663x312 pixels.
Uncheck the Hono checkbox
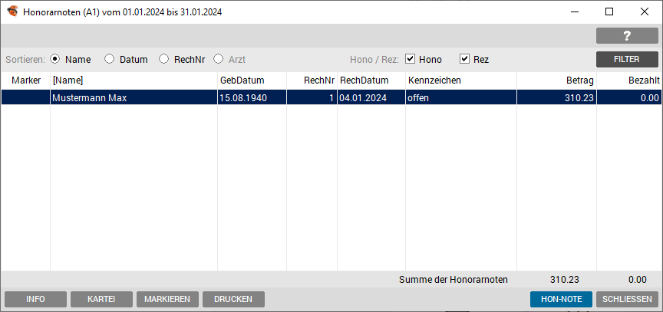[x=410, y=59]
